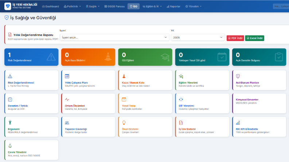Open the İşyeri seçin dropdown
Screen dimensions: 289x162
pos(114,37)
